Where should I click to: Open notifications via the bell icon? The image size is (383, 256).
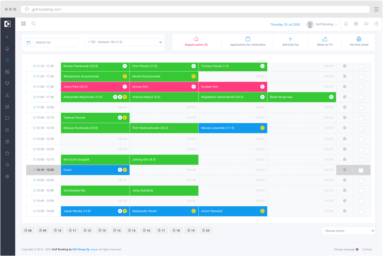346,23
